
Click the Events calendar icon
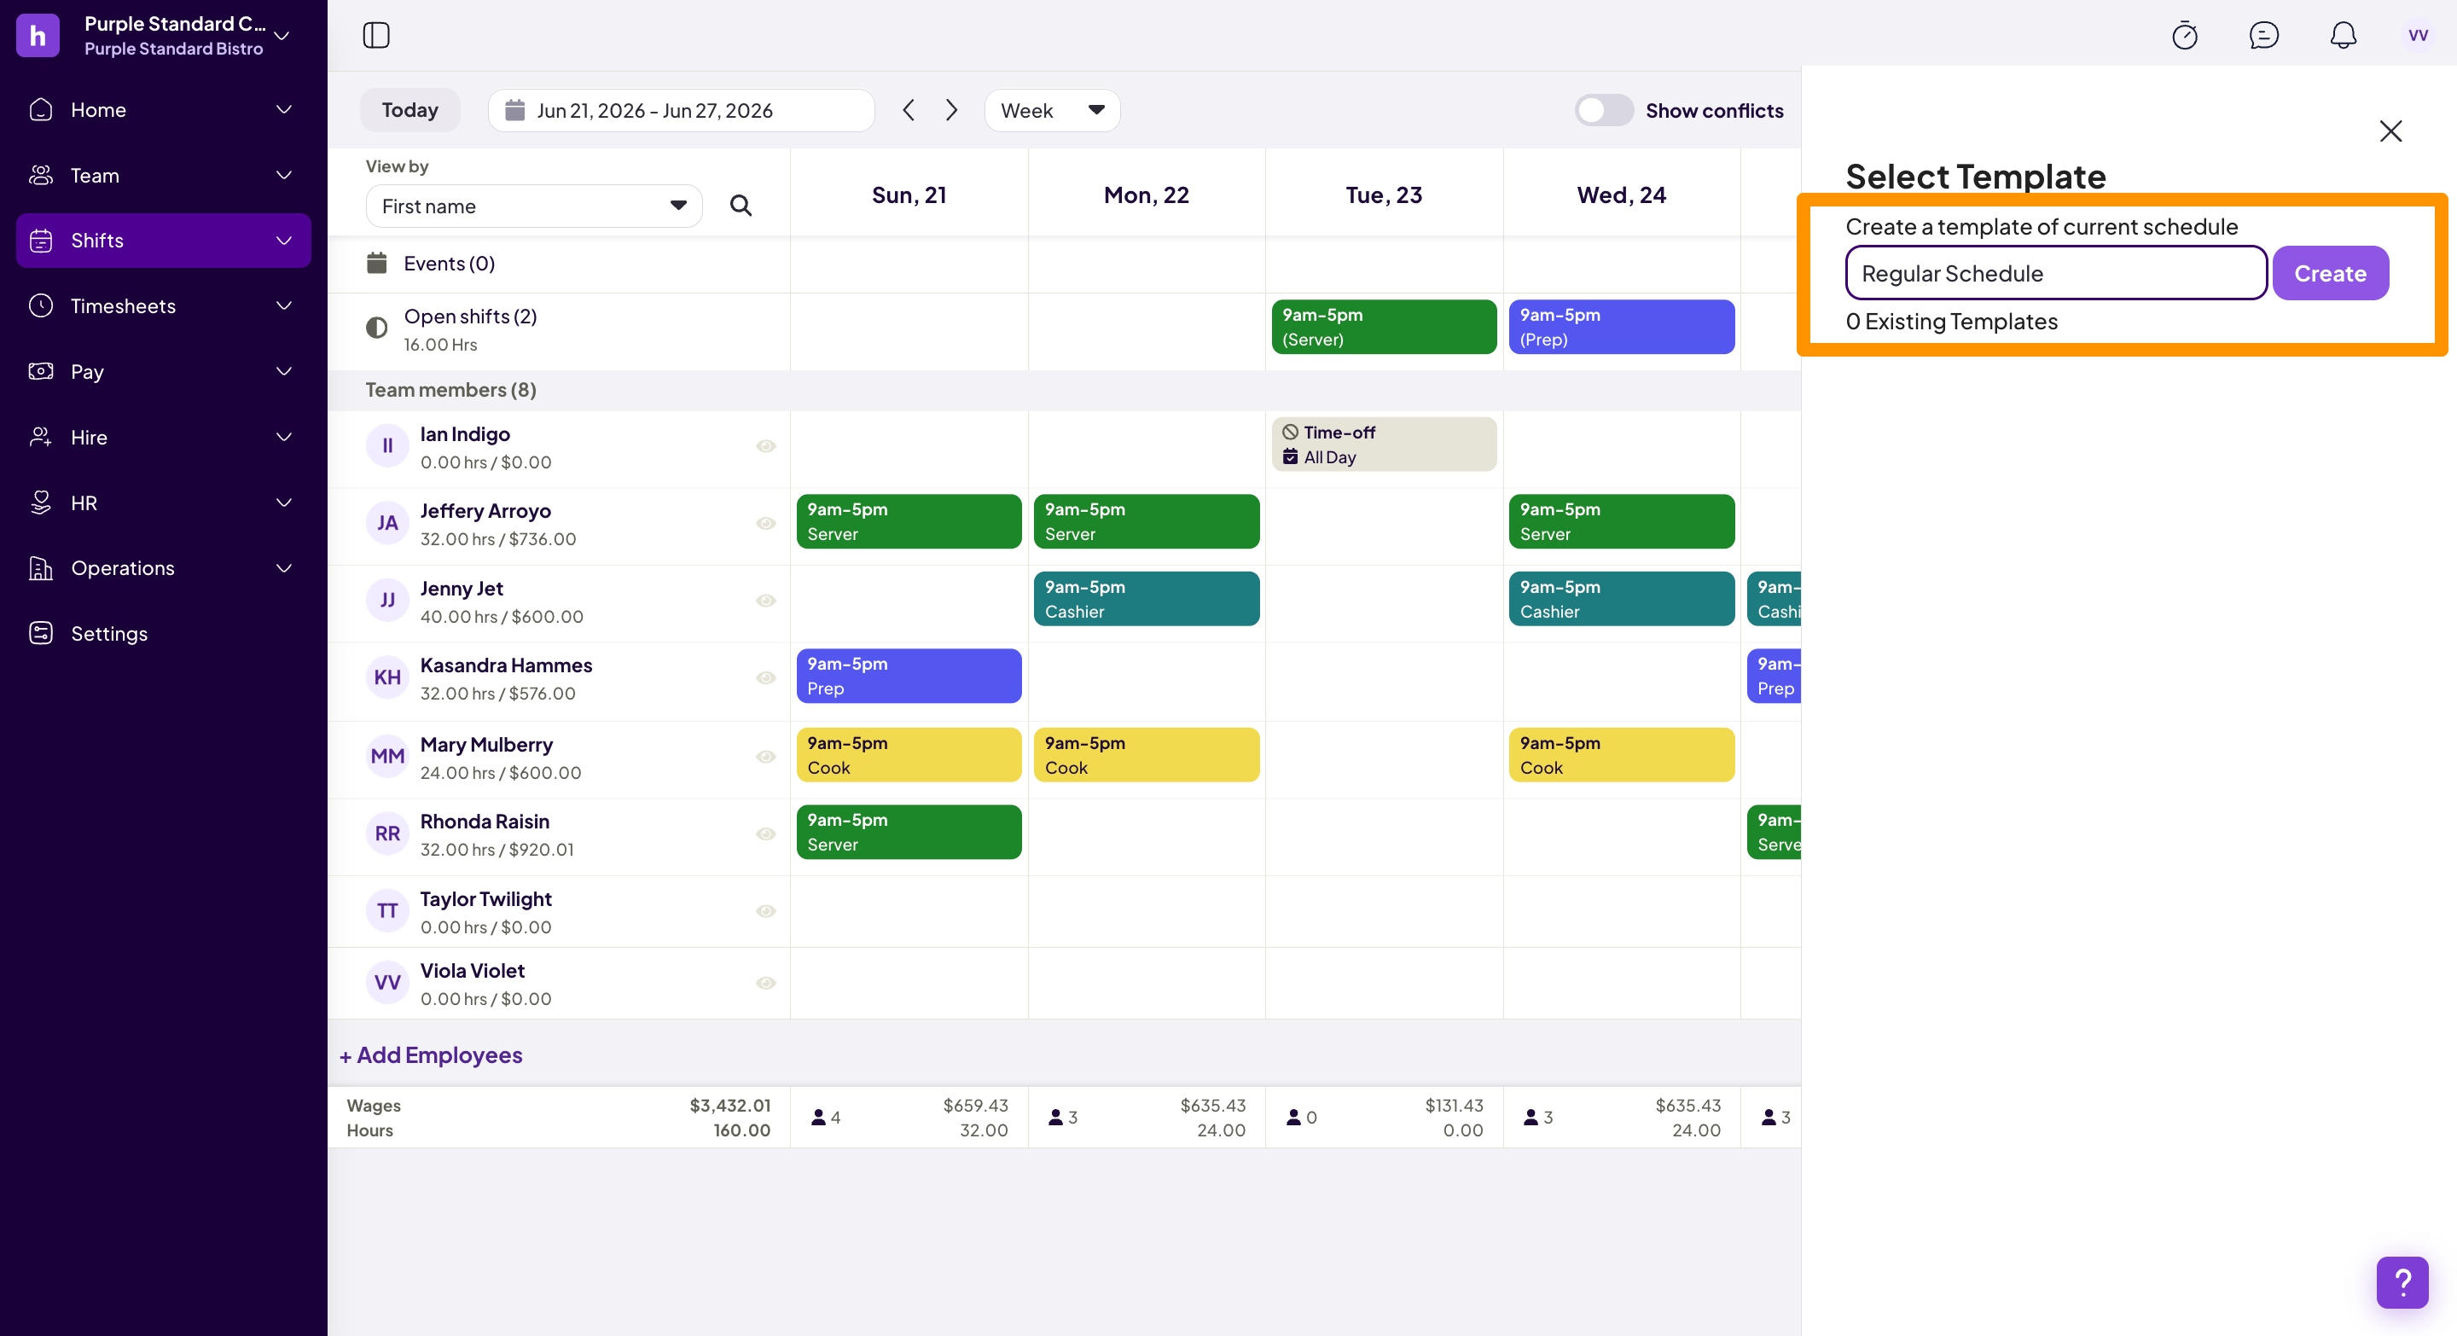coord(377,262)
